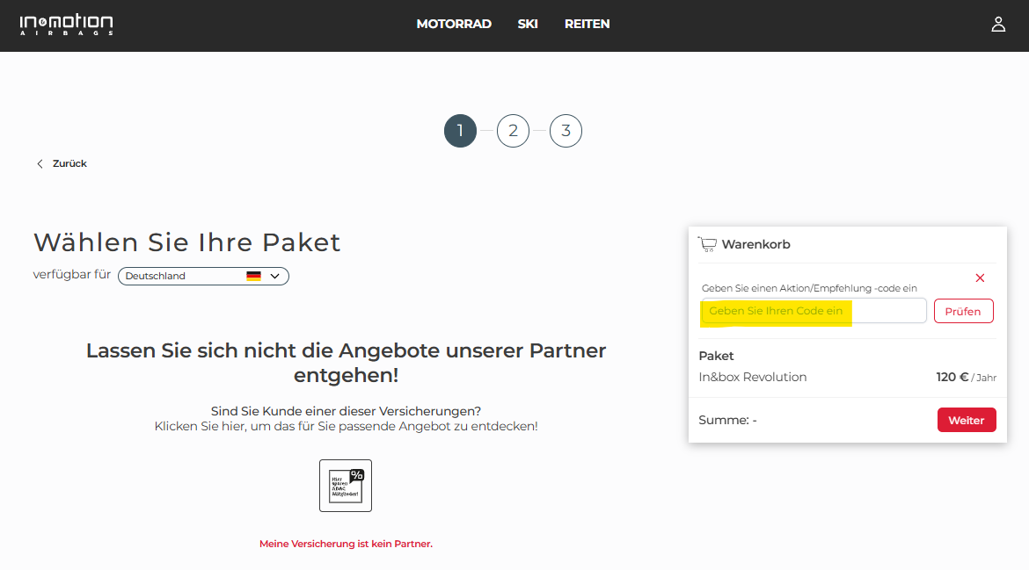Screen dimensions: 1029x570
Task: Dismiss the promo code field with red X
Action: (980, 278)
